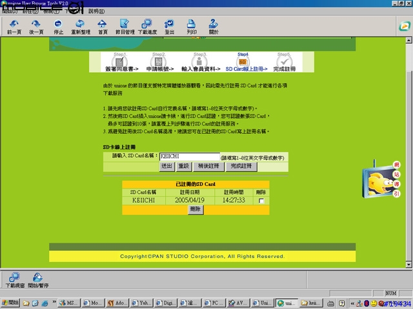Expand quick launch overflow chevron

54,302
